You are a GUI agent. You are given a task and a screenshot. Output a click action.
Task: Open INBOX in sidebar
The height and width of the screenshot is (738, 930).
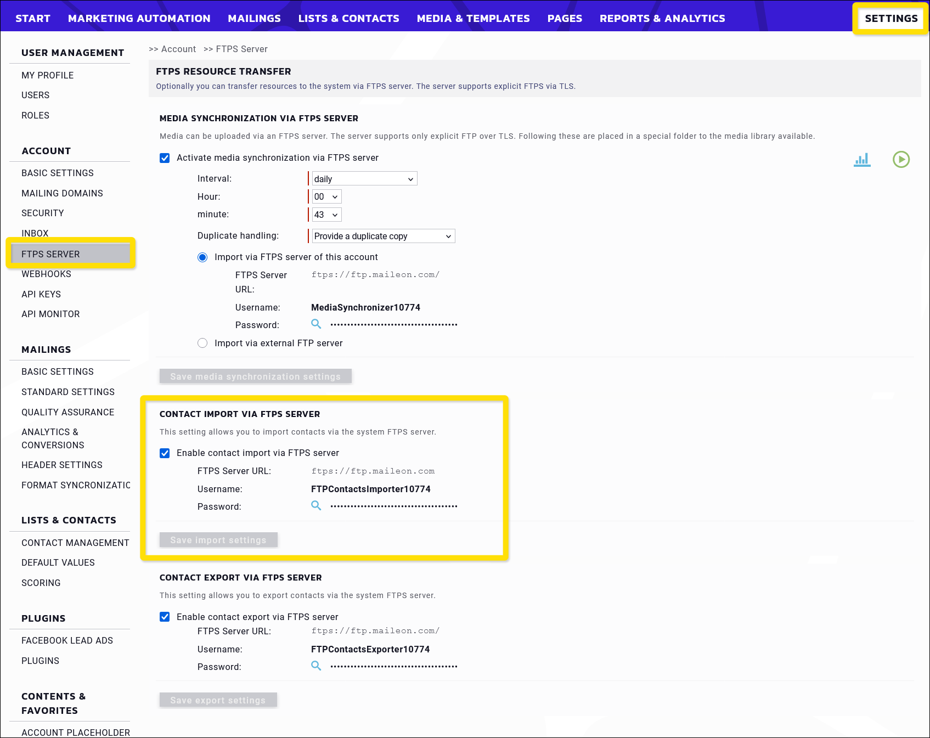tap(35, 233)
